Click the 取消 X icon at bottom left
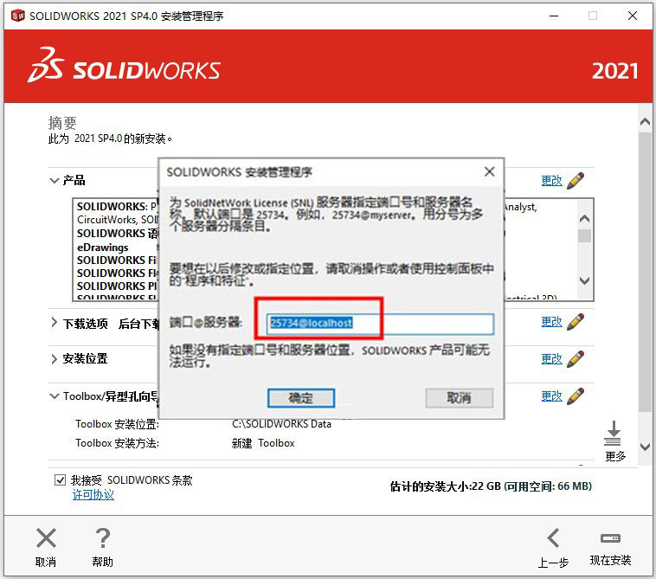The width and height of the screenshot is (656, 579). pyautogui.click(x=46, y=538)
